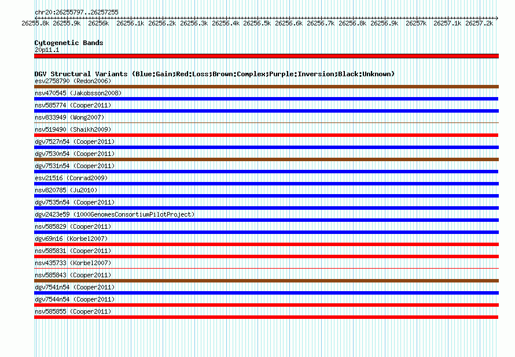This screenshot has height=357, width=515.
Task: Click the red bar below dgv69n16
Action: (266, 244)
